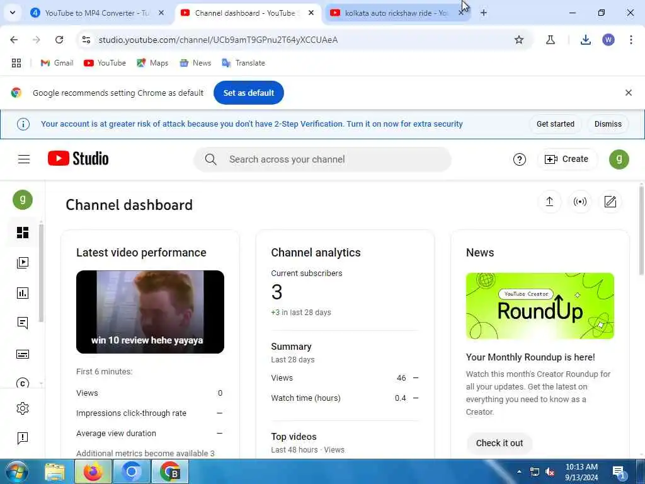Click the Views row in Summary
The height and width of the screenshot is (484, 645).
345,378
